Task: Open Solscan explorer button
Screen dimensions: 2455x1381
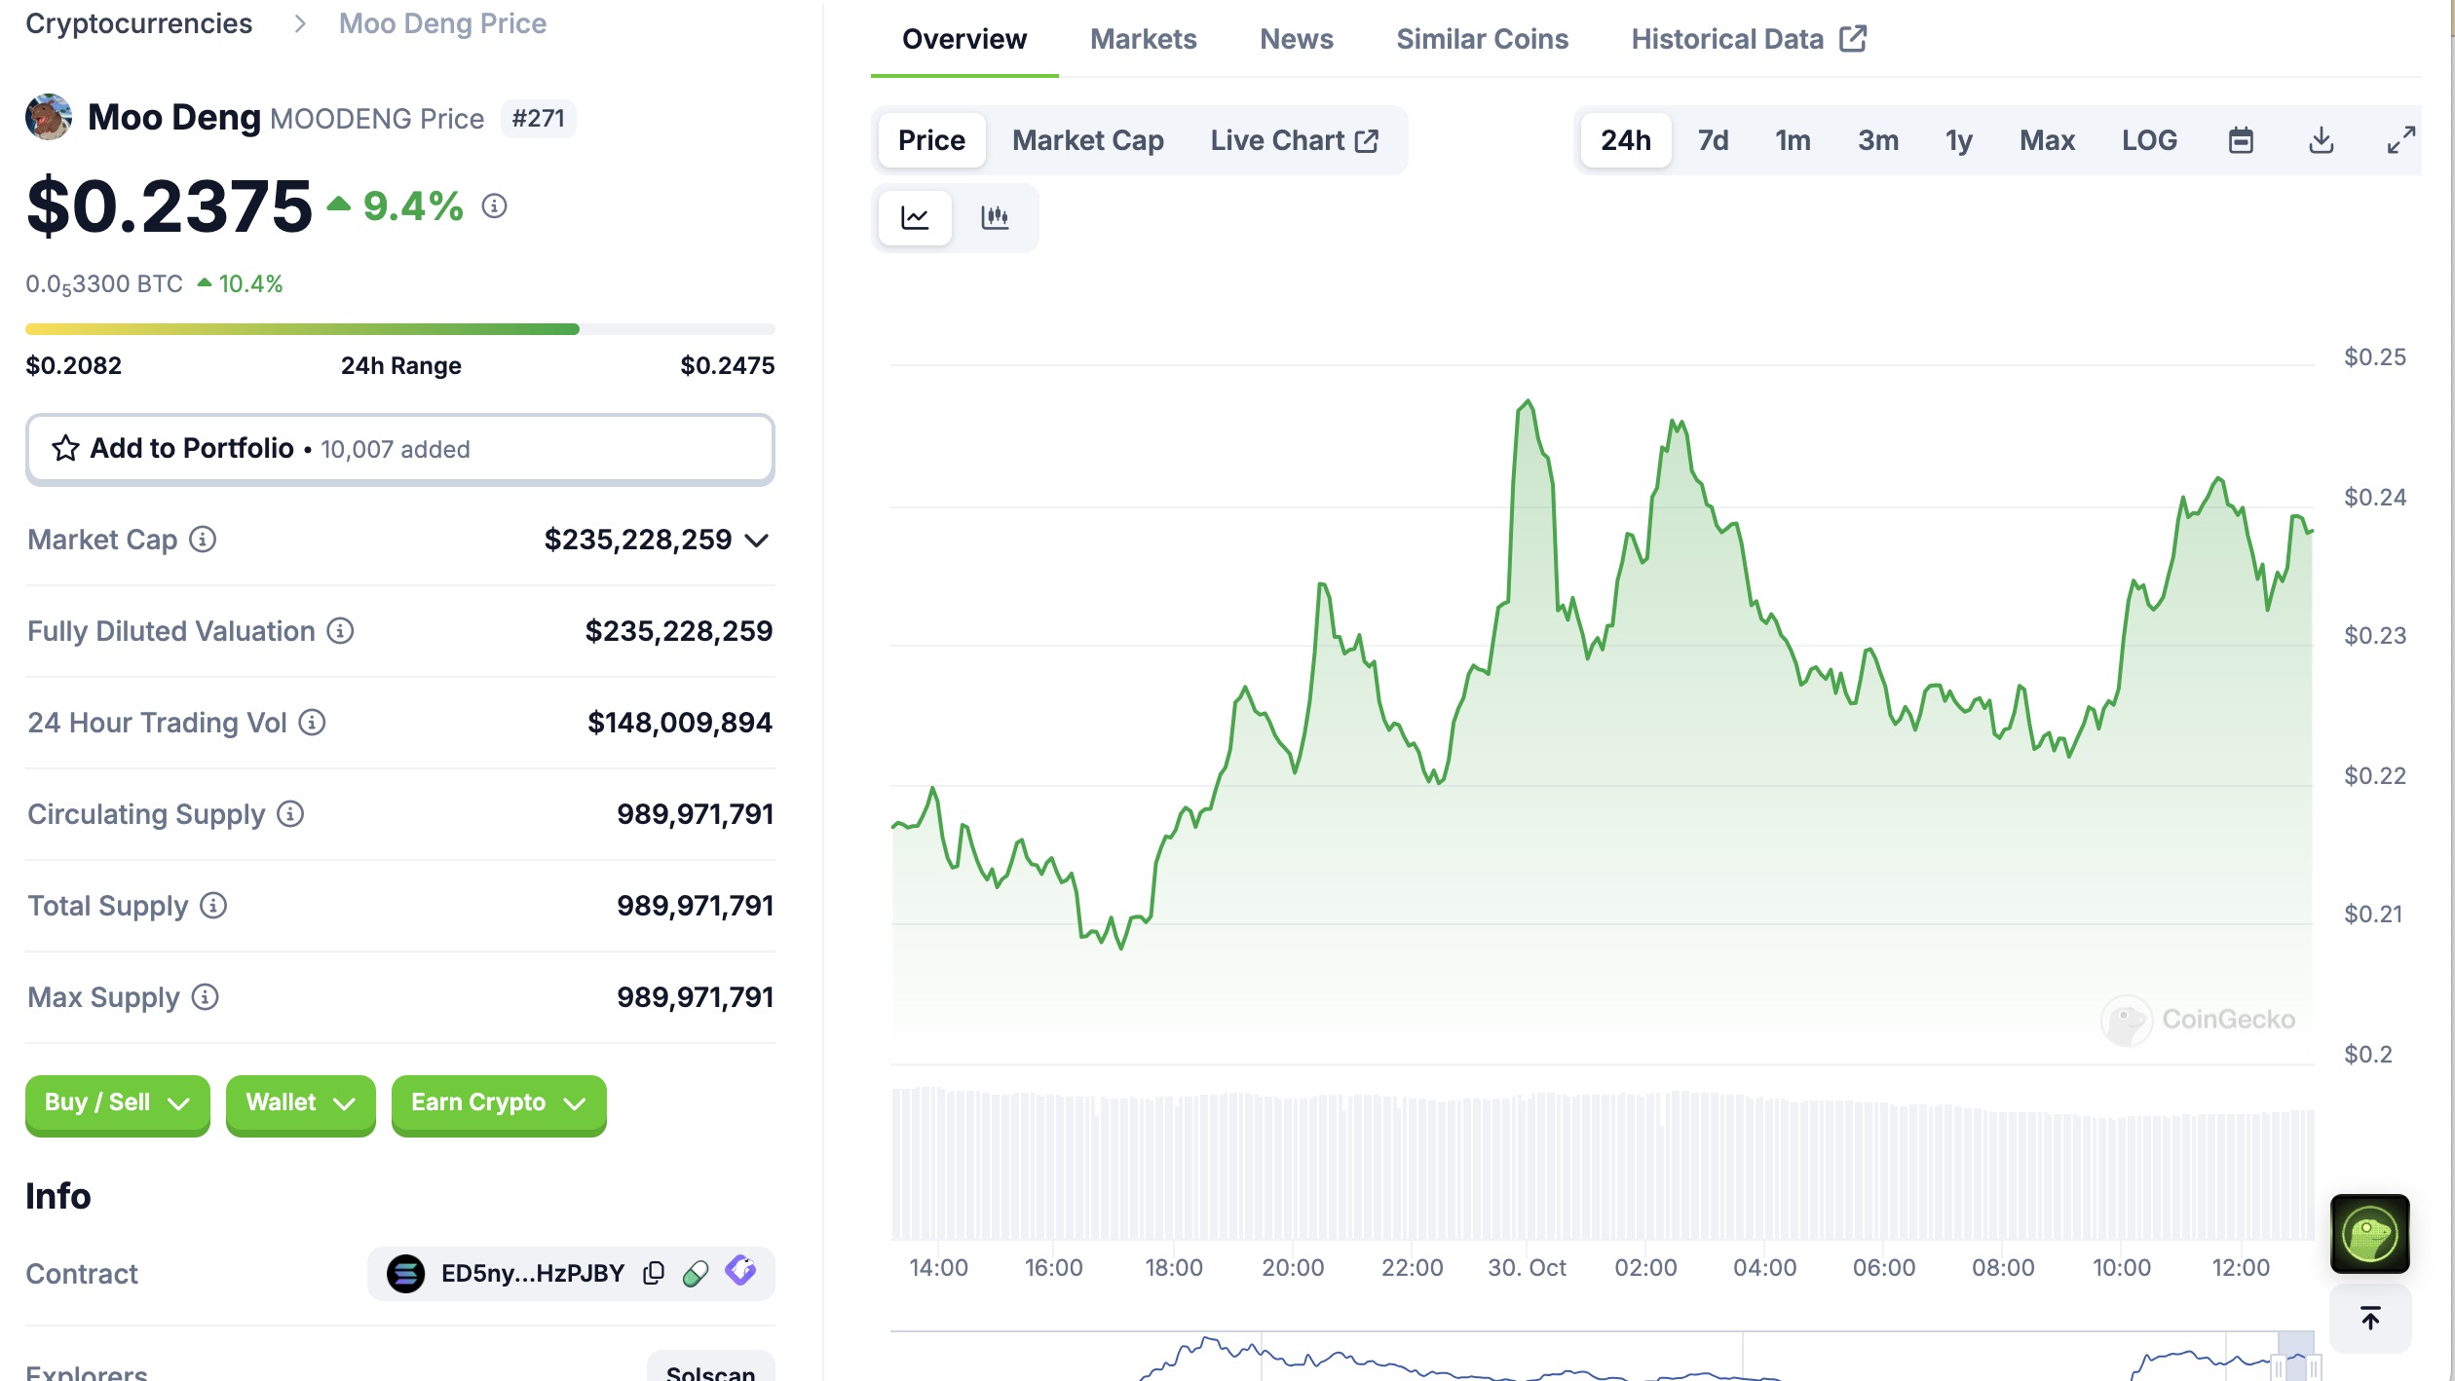Action: click(x=710, y=1368)
